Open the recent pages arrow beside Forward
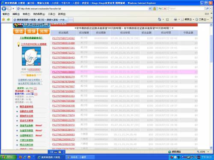214x160 pixels. coord(13,9)
